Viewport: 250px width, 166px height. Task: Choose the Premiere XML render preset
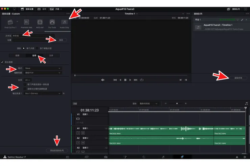pyautogui.click(x=26, y=24)
